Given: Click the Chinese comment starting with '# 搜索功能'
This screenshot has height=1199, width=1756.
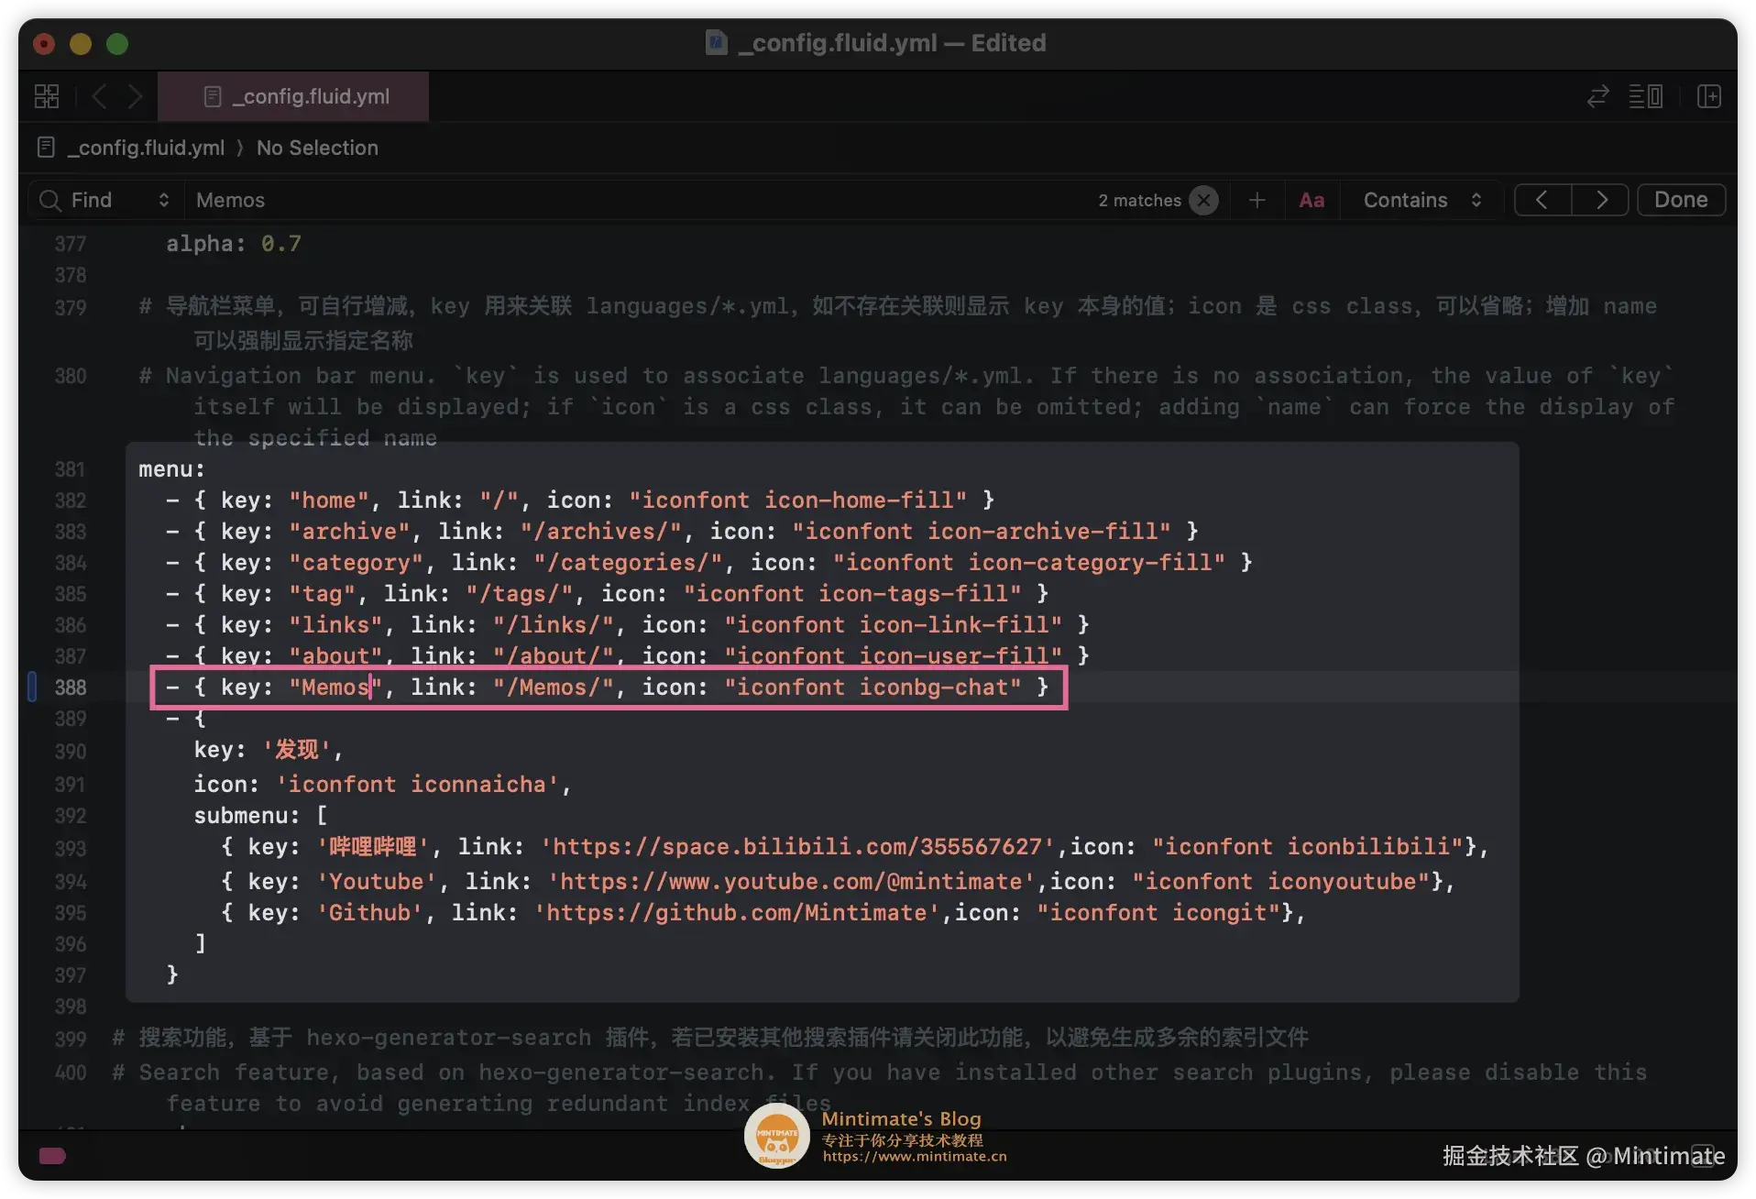Looking at the screenshot, I should click(x=710, y=1037).
